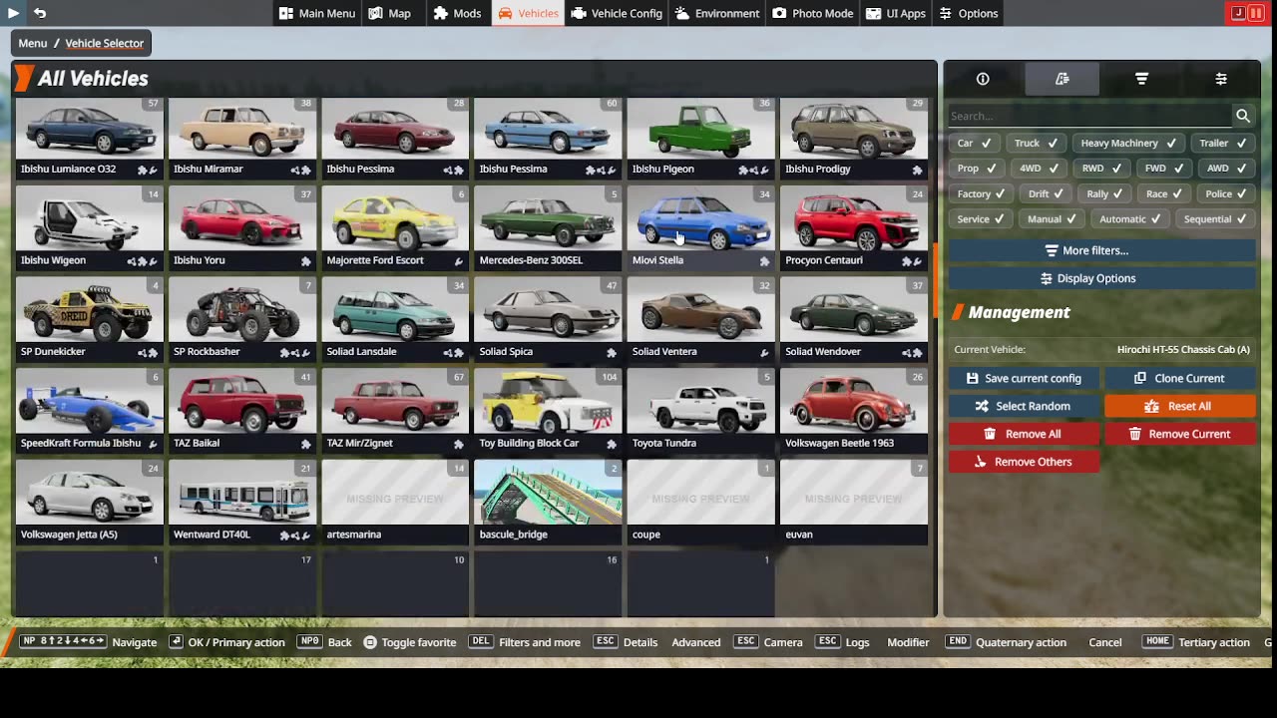Image resolution: width=1277 pixels, height=718 pixels.
Task: Select the Wentward DT40L bus
Action: coord(242,503)
